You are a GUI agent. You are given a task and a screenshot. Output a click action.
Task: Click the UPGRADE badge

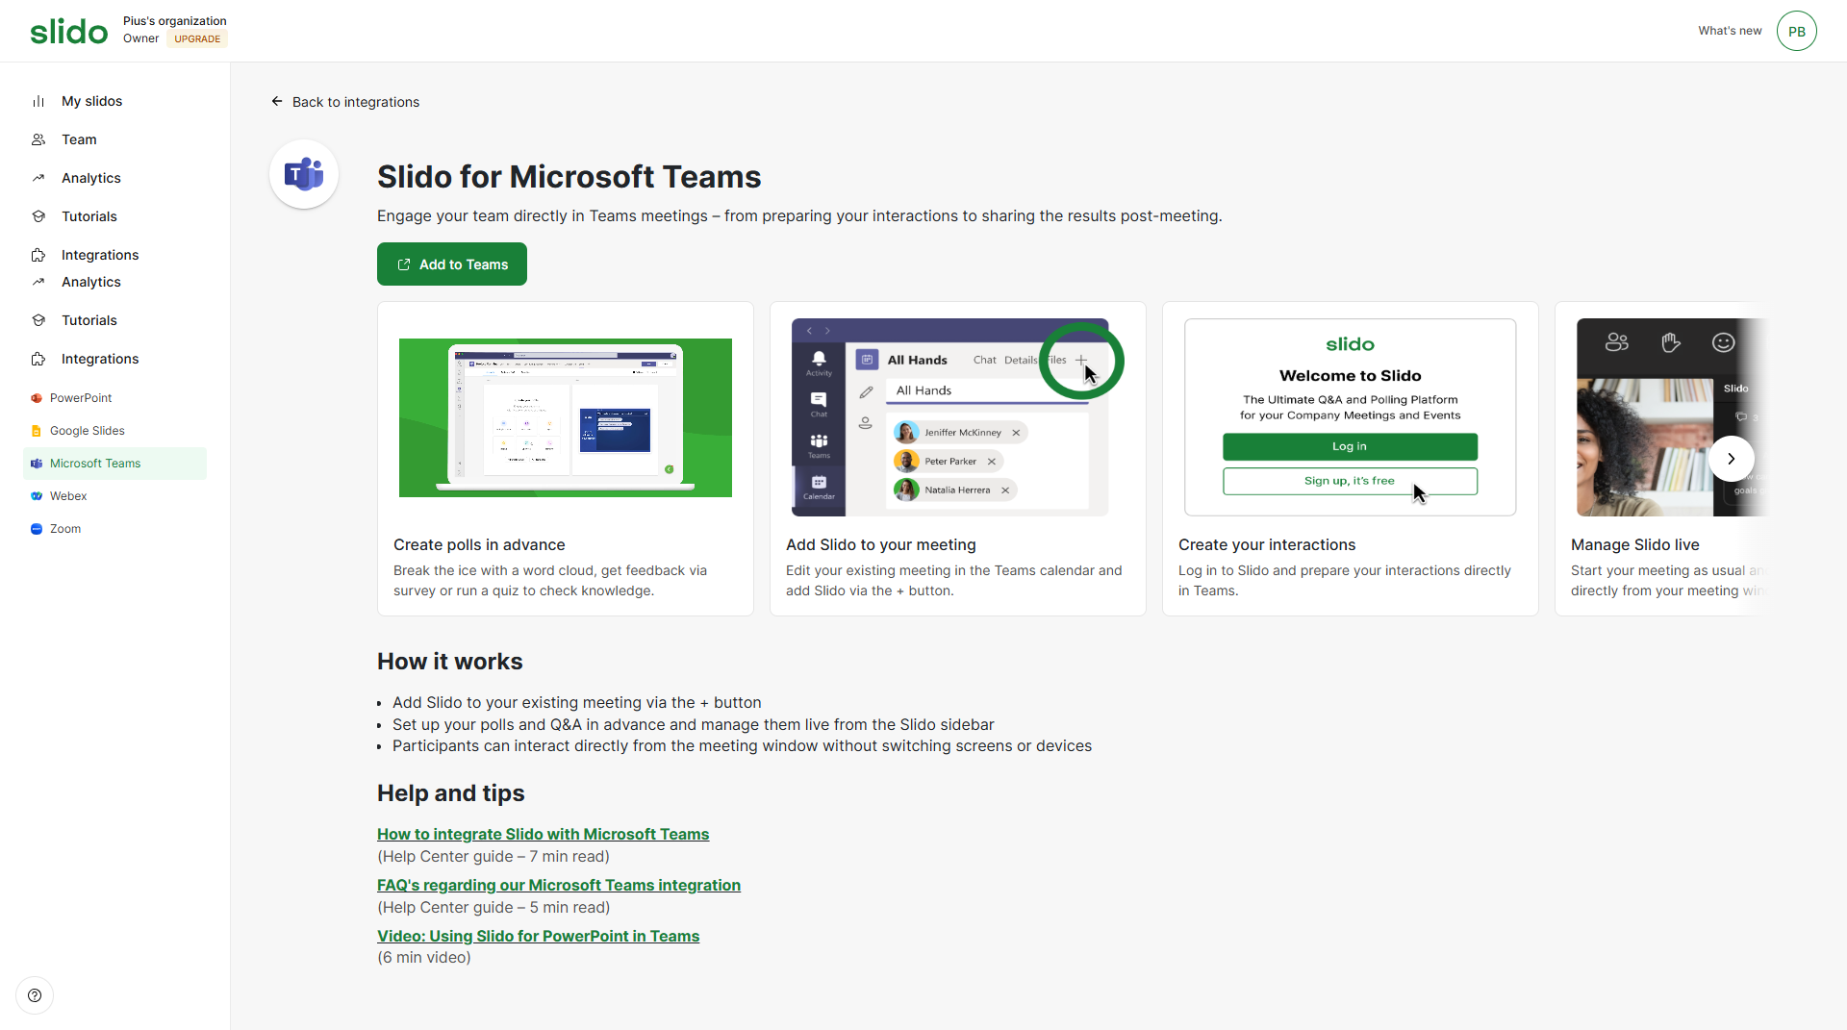coord(197,39)
